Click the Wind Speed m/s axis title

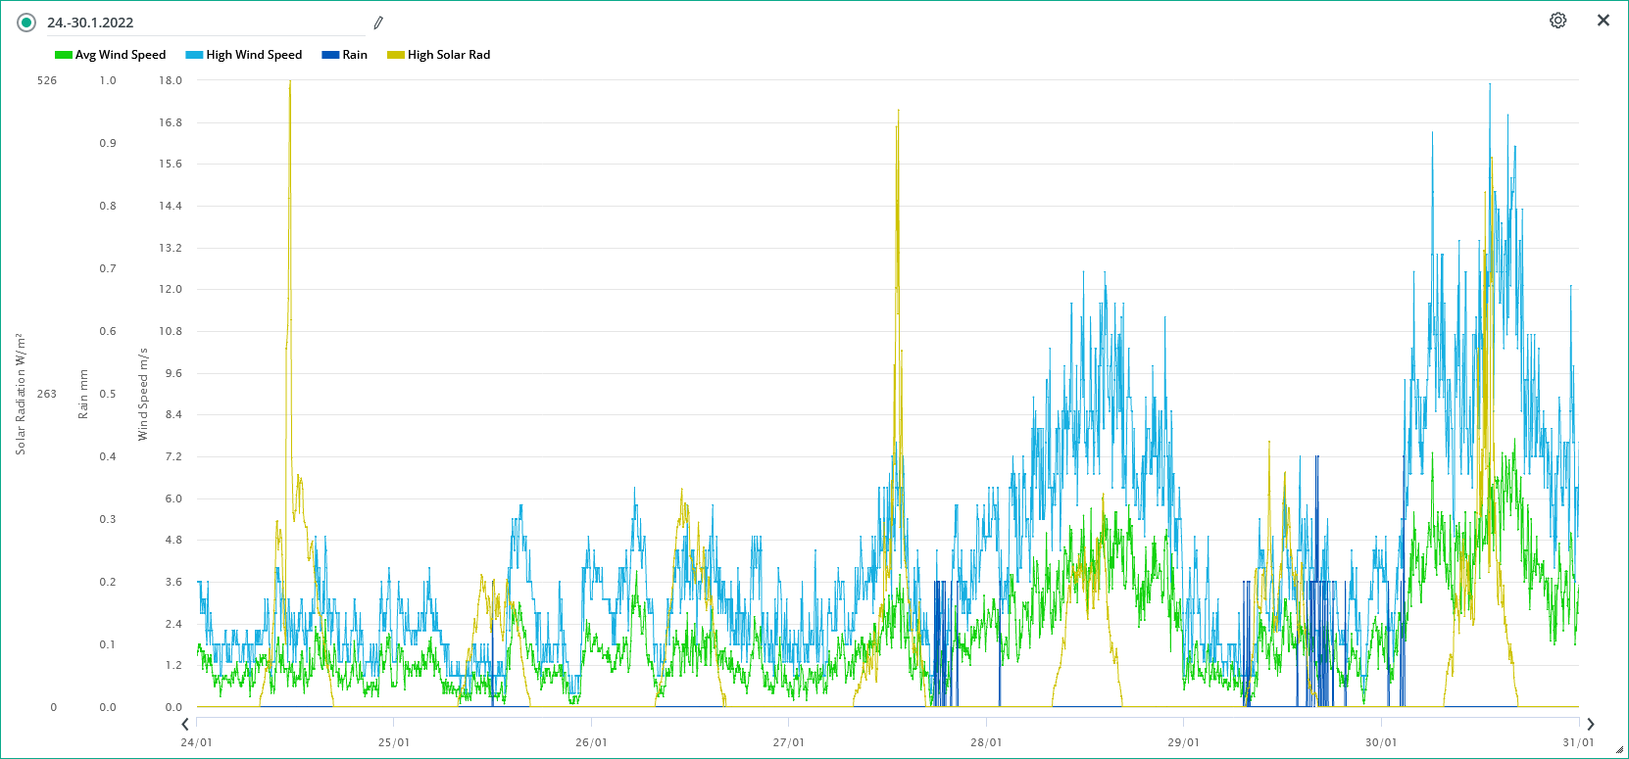(143, 394)
